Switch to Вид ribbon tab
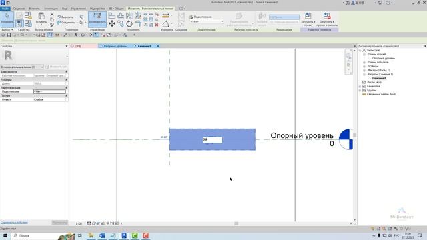This screenshot has height=240, width=427. [x=64, y=9]
